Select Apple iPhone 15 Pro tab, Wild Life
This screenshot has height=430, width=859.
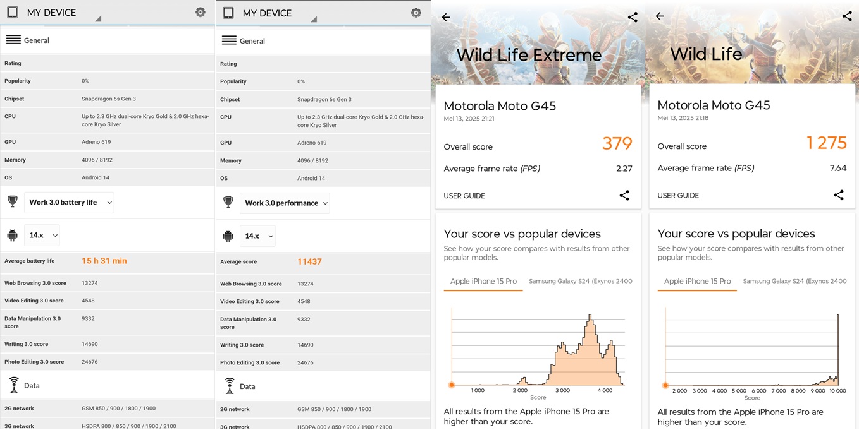(697, 281)
